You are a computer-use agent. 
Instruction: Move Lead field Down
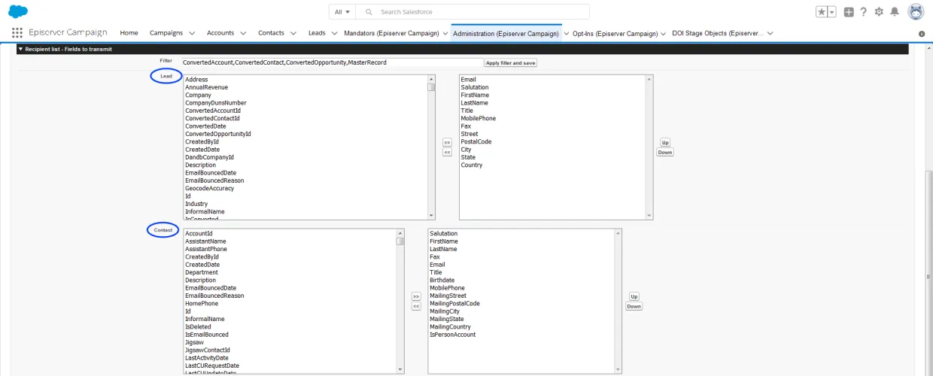pyautogui.click(x=665, y=152)
